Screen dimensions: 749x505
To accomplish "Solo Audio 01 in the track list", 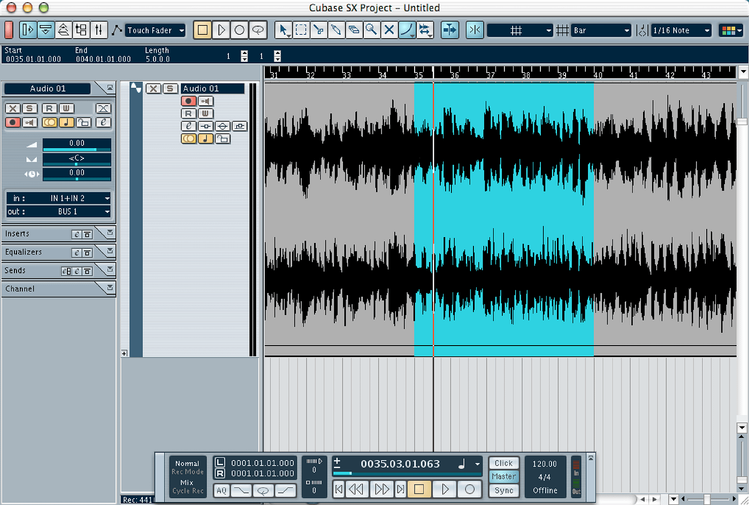I will (170, 89).
